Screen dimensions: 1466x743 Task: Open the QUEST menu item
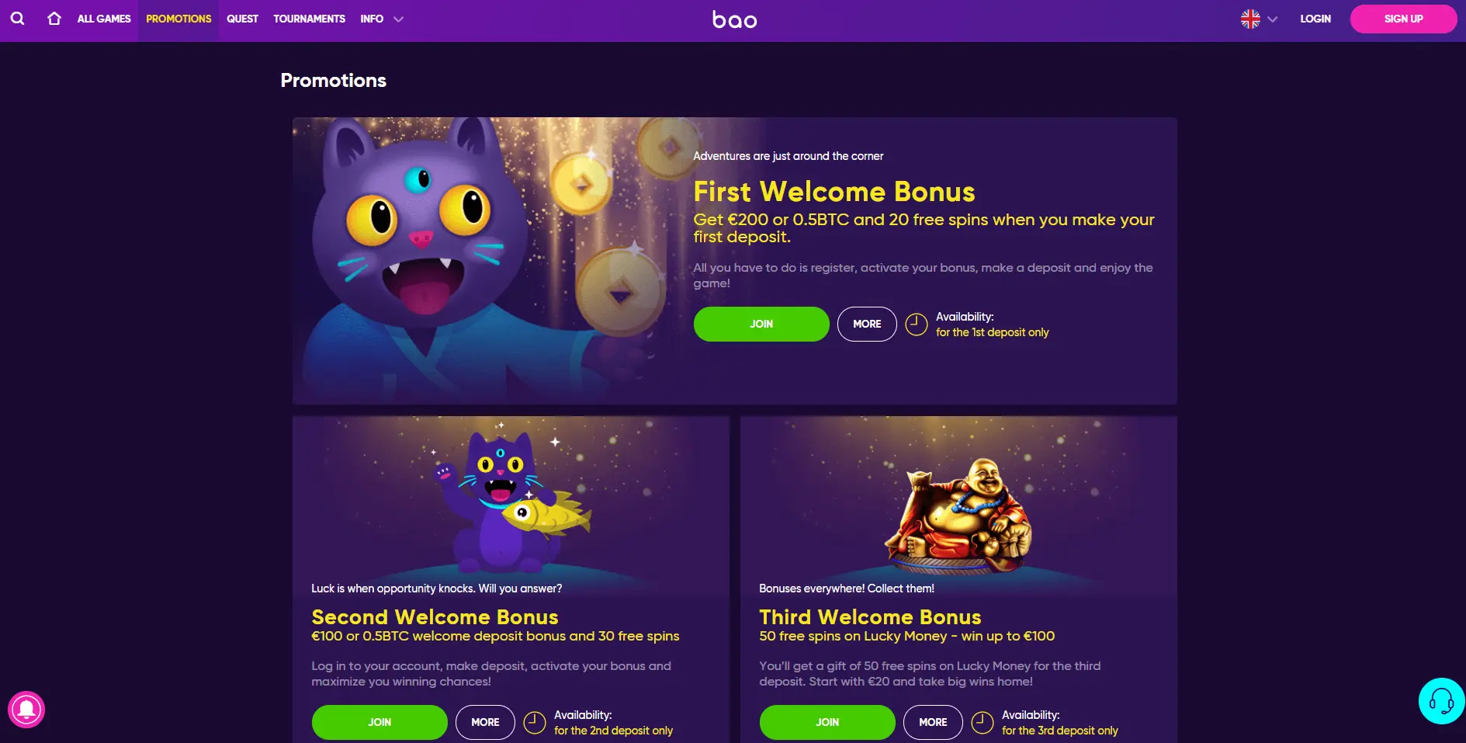coord(242,19)
